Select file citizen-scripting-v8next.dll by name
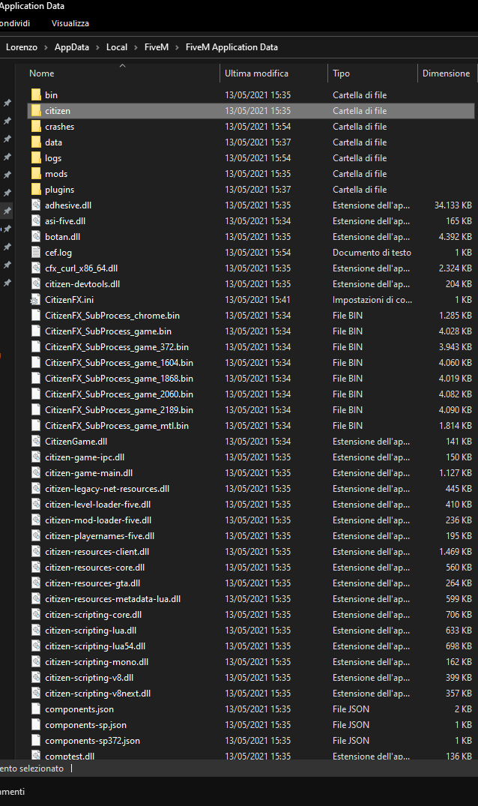 [x=98, y=694]
